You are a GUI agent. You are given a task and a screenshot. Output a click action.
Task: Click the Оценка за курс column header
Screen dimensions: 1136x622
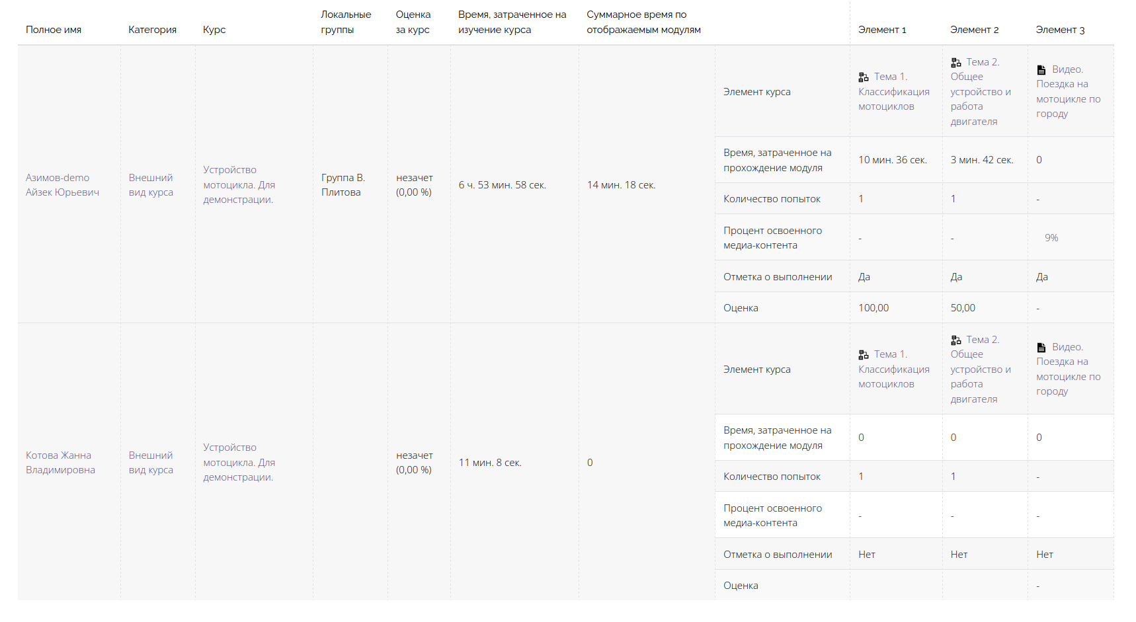[x=413, y=22]
